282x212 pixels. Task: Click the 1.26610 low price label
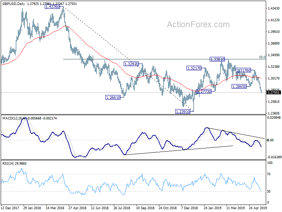(113, 98)
